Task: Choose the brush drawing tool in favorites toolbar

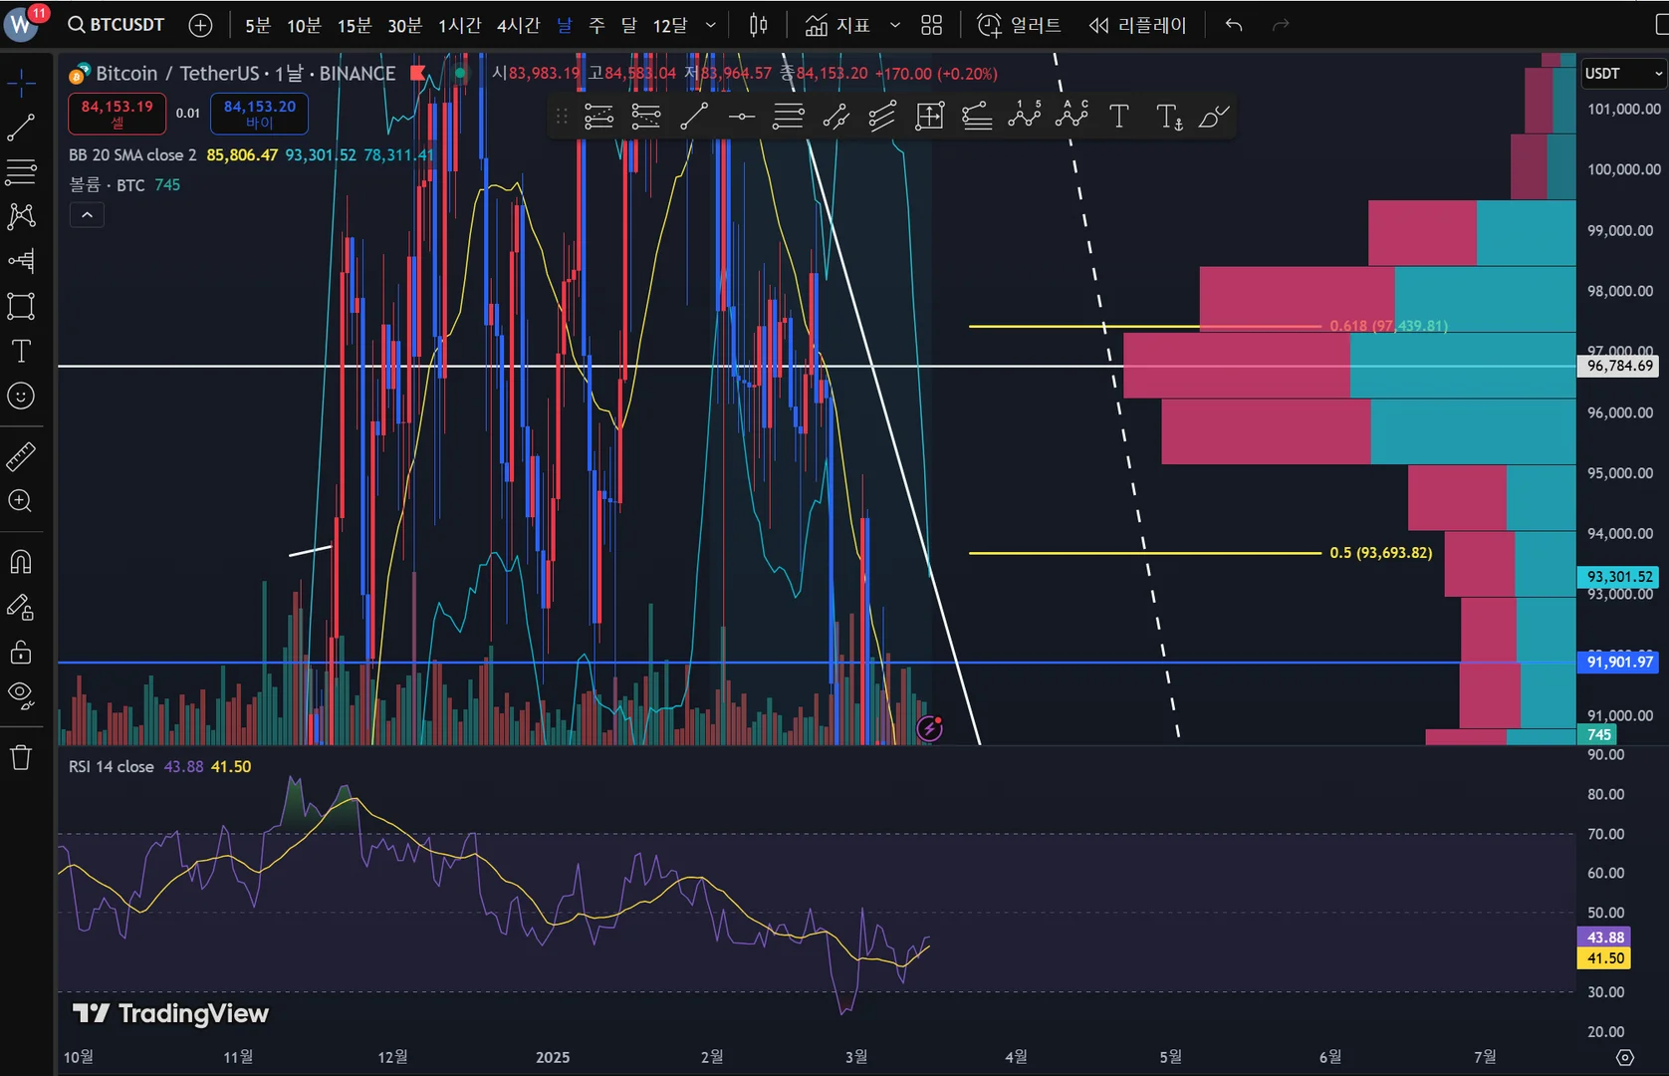Action: 1214,117
